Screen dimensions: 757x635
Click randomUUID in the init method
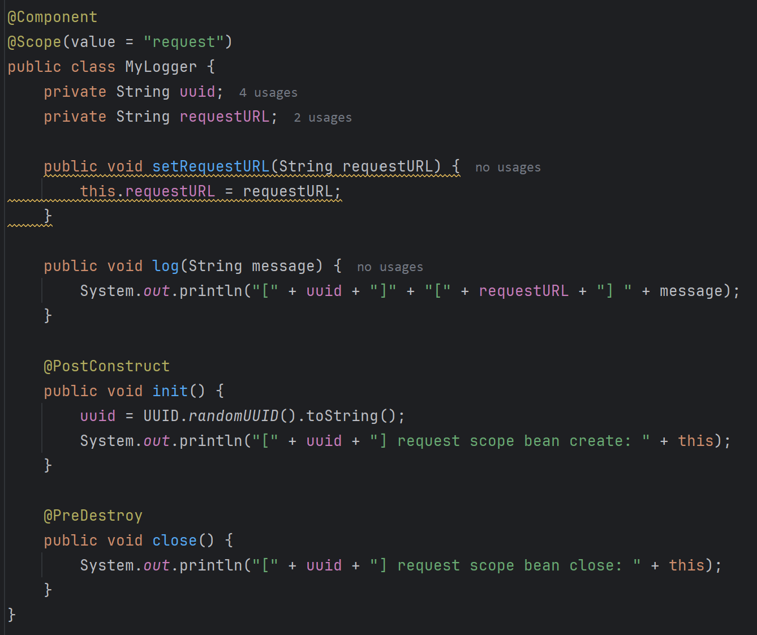tap(234, 416)
